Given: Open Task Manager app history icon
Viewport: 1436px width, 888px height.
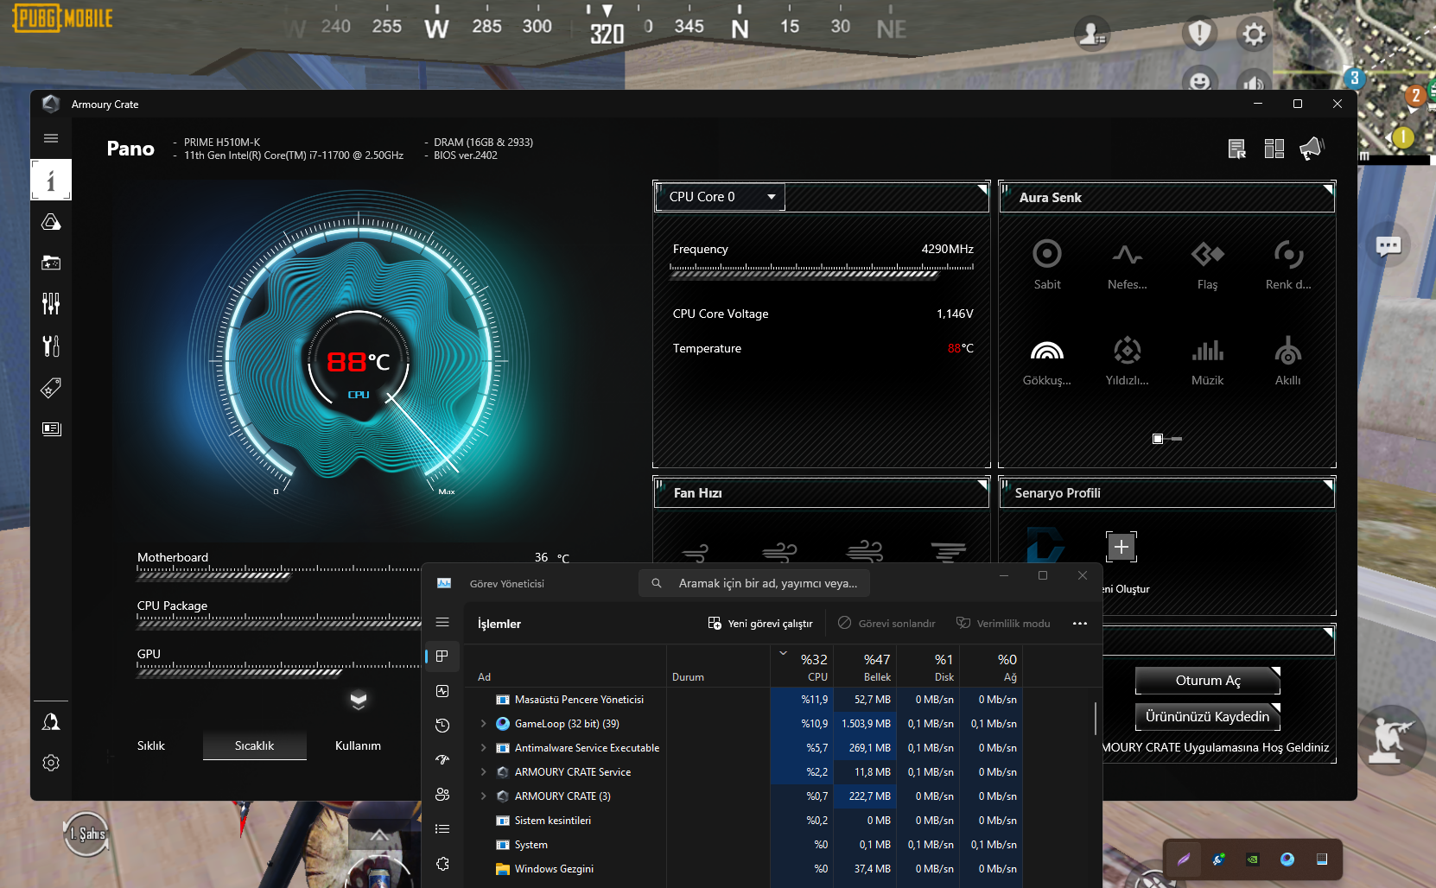Looking at the screenshot, I should 442,726.
